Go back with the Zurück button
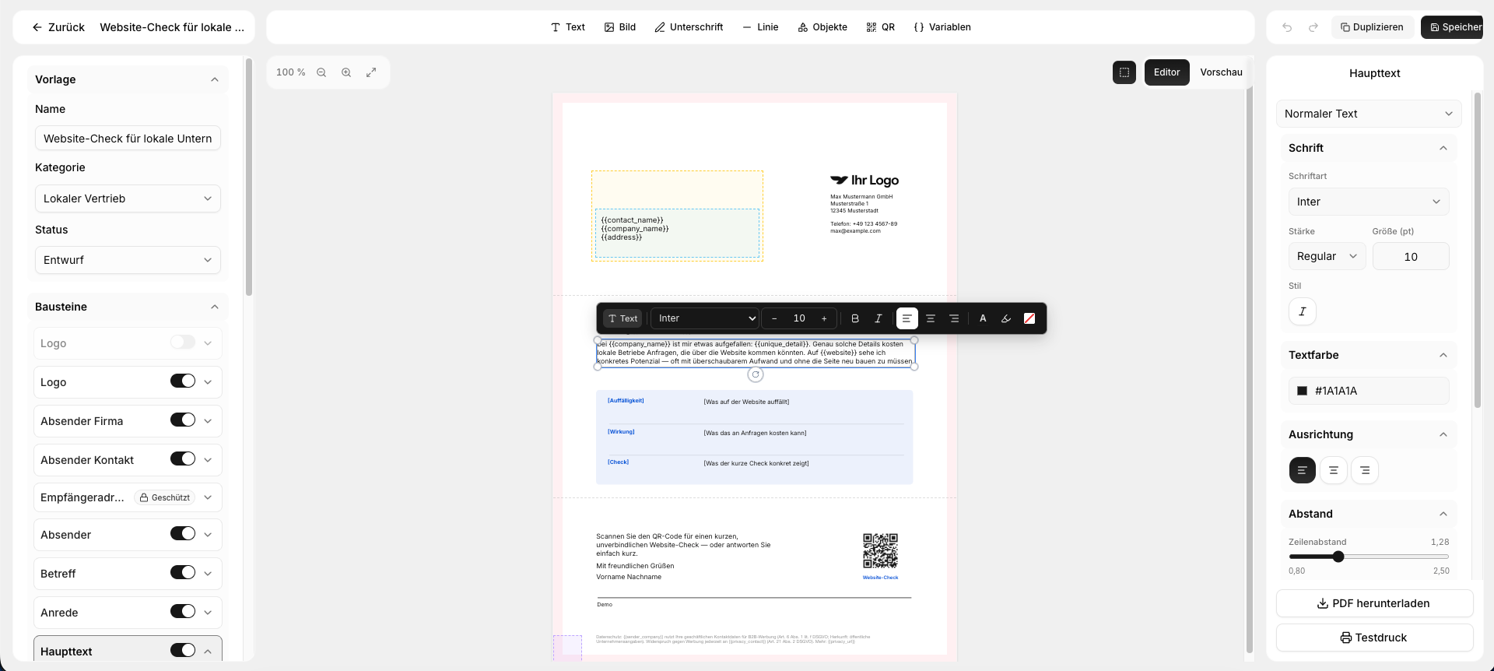This screenshot has width=1494, height=671. click(x=58, y=27)
